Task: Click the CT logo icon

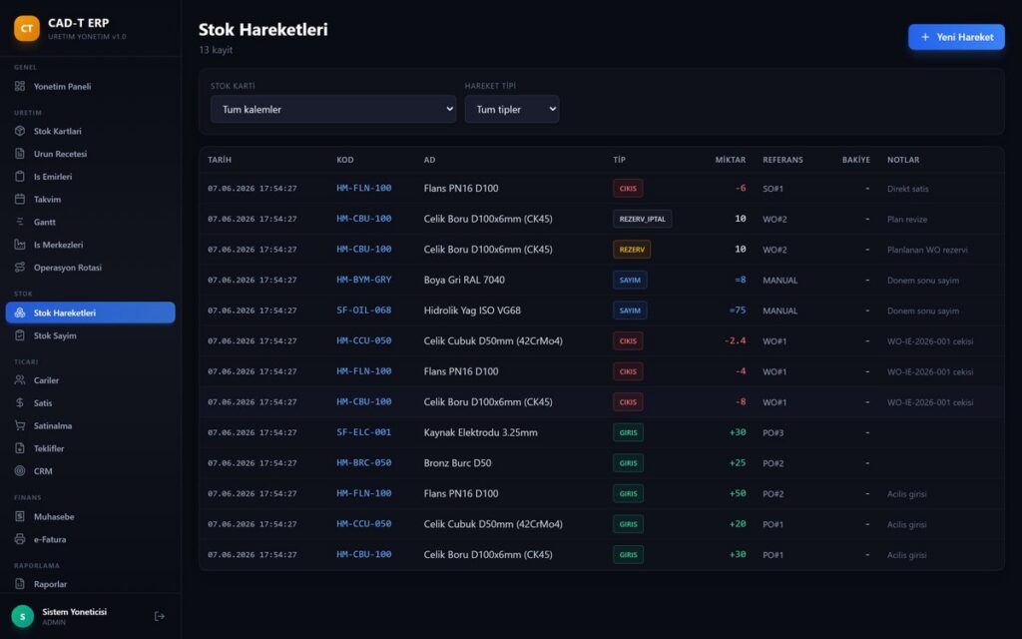Action: tap(27, 29)
